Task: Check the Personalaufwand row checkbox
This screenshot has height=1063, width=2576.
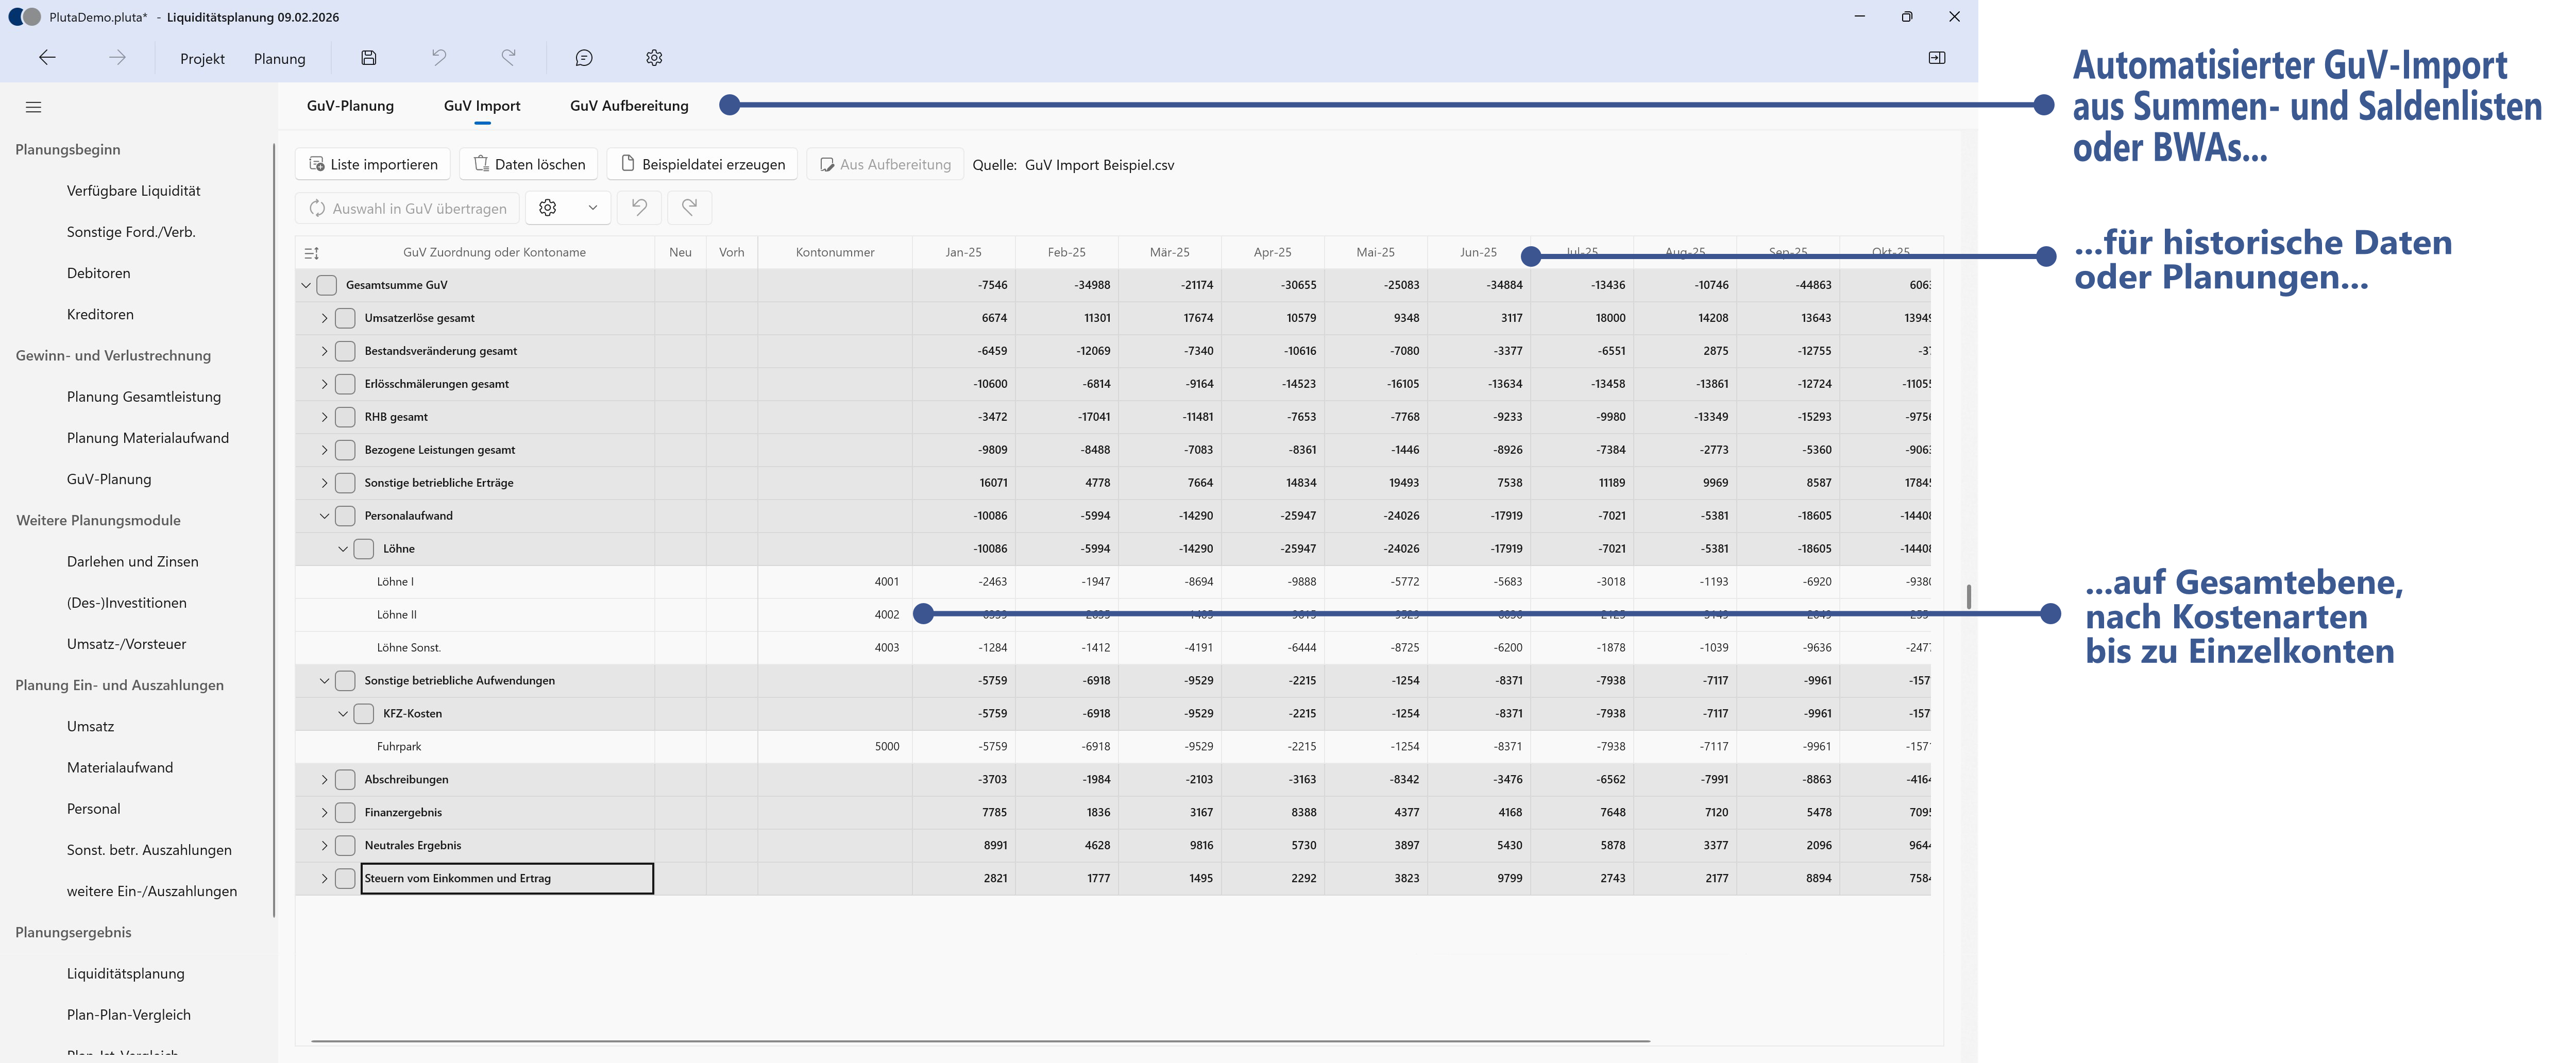Action: pyautogui.click(x=345, y=515)
